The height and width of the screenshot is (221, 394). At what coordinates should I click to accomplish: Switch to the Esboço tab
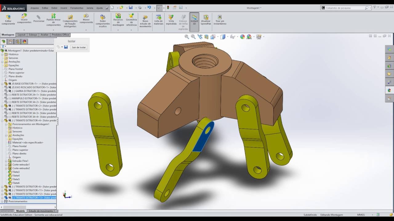pyautogui.click(x=33, y=35)
